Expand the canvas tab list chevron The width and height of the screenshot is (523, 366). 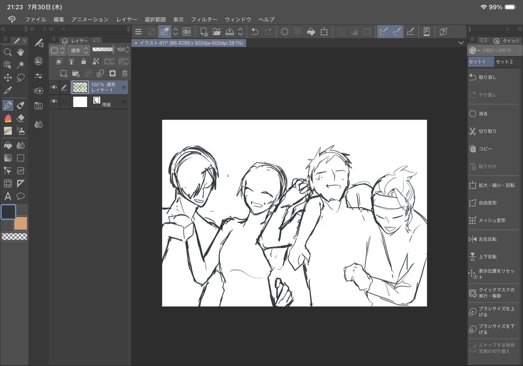pos(461,43)
